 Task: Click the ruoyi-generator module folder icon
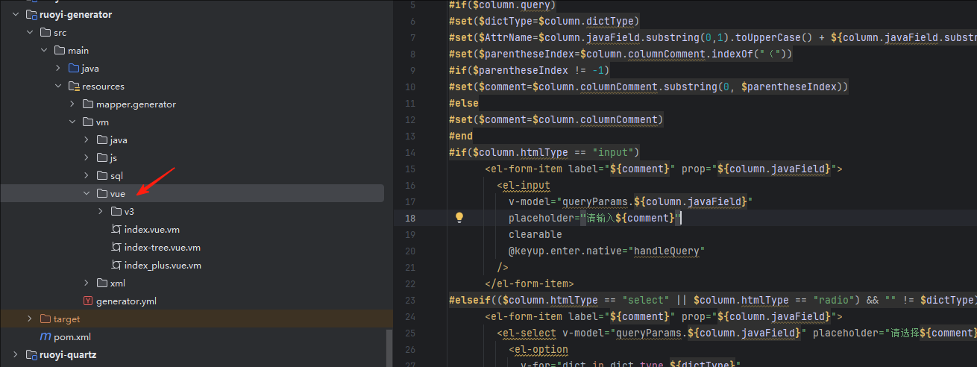click(31, 15)
